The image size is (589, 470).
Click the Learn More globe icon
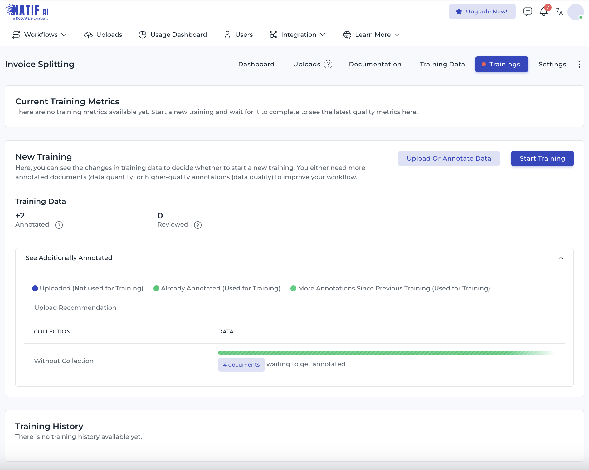pyautogui.click(x=347, y=35)
